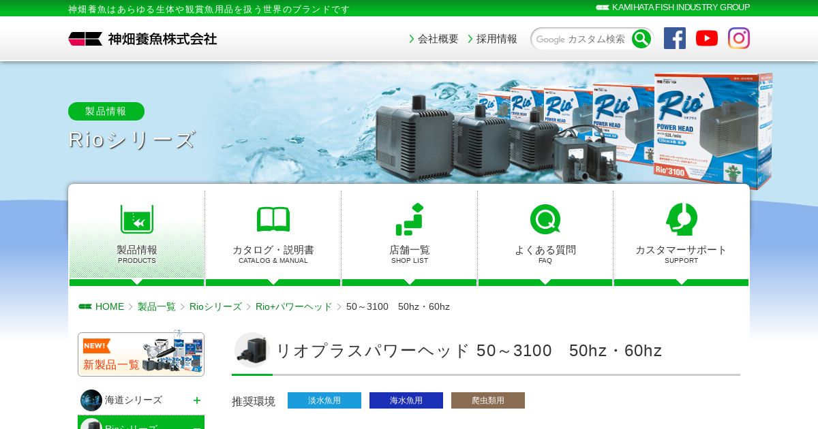Image resolution: width=818 pixels, height=429 pixels.
Task: Click the pump icon beside the page title
Action: pyautogui.click(x=252, y=350)
